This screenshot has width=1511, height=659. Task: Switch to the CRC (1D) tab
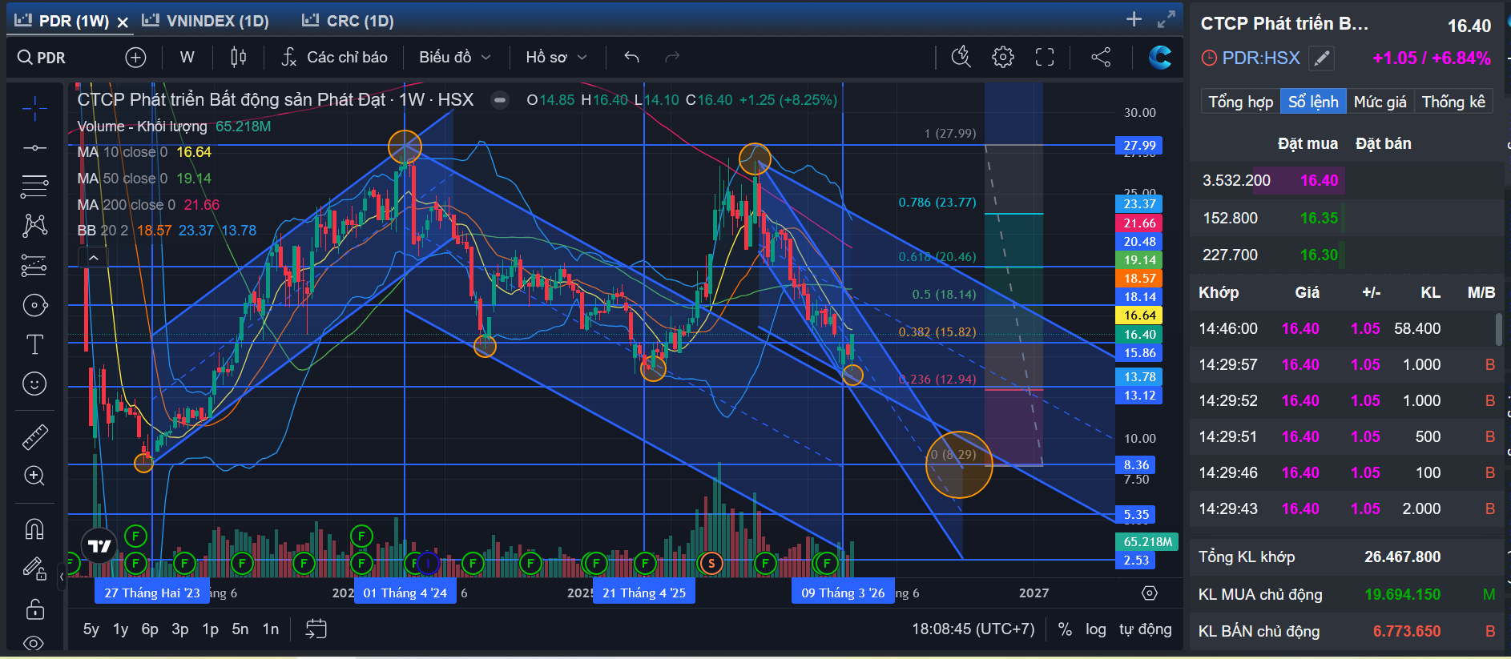[349, 22]
